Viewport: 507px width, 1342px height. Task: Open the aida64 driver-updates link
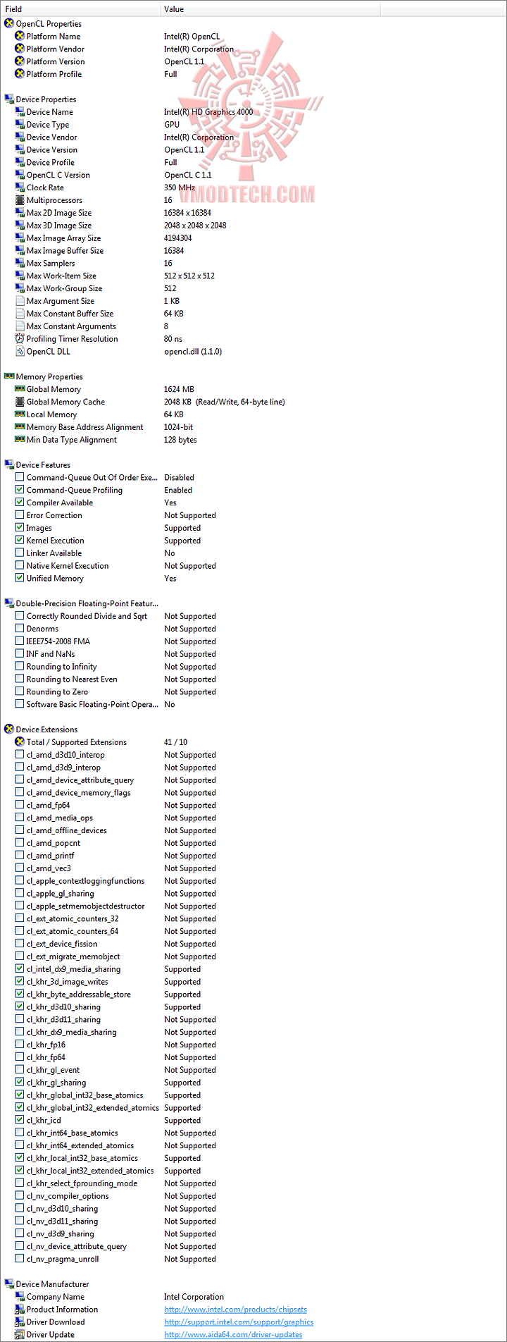233,1334
